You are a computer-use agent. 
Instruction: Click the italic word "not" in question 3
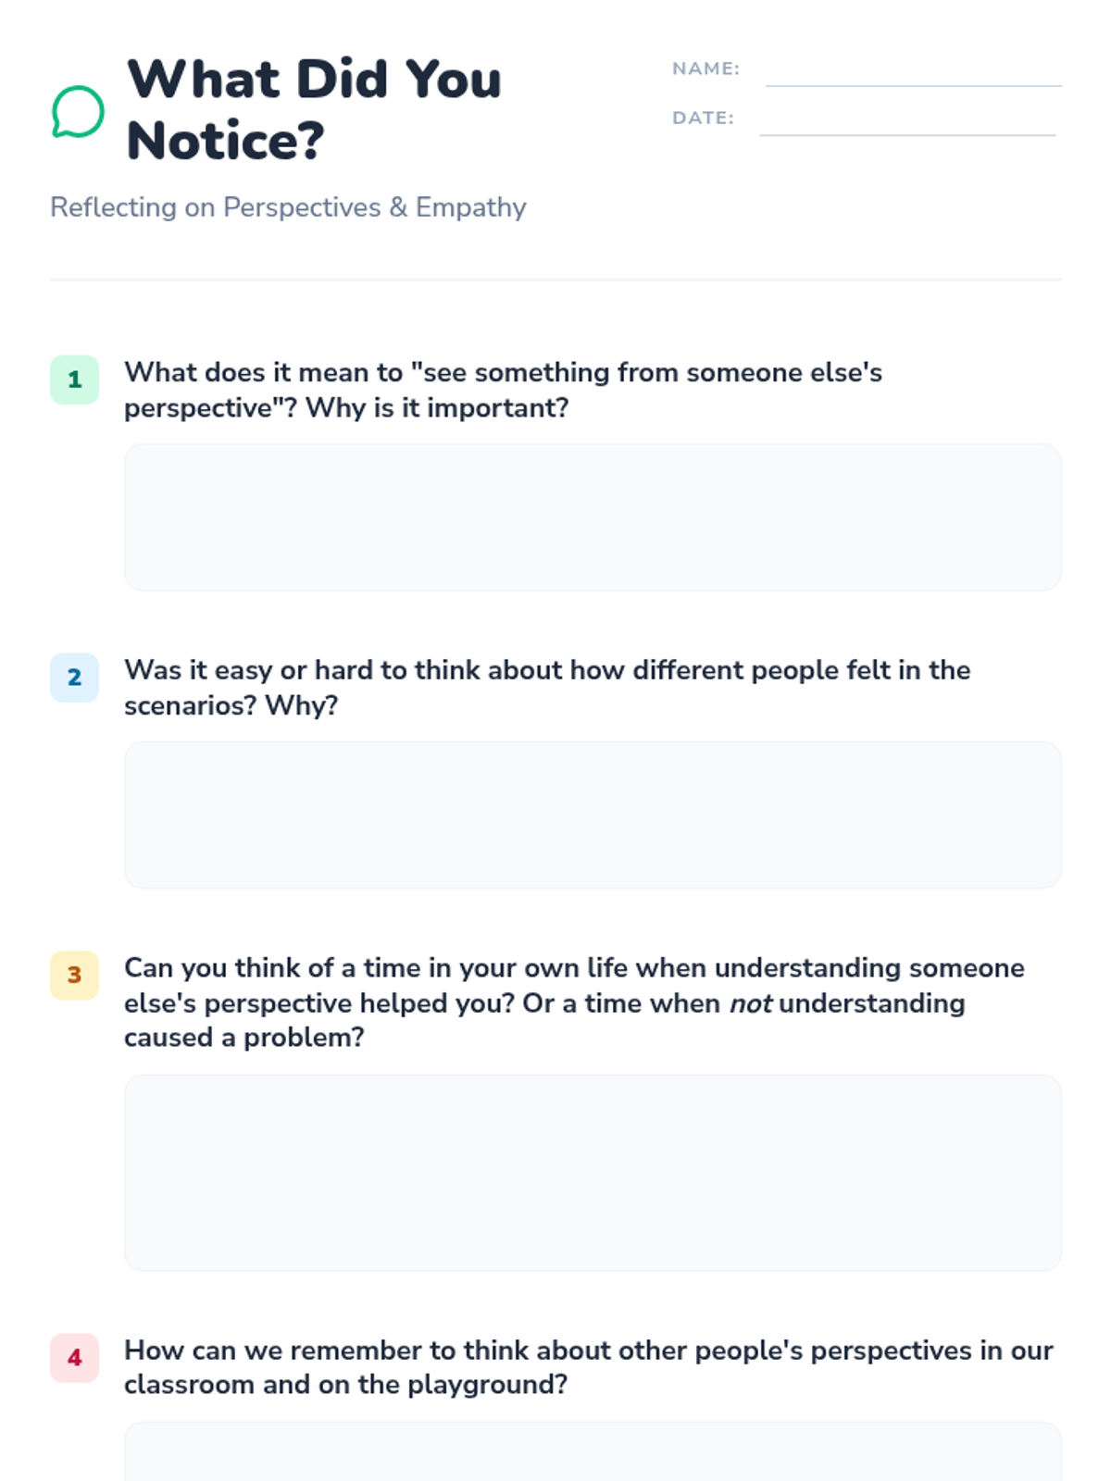click(x=750, y=1003)
